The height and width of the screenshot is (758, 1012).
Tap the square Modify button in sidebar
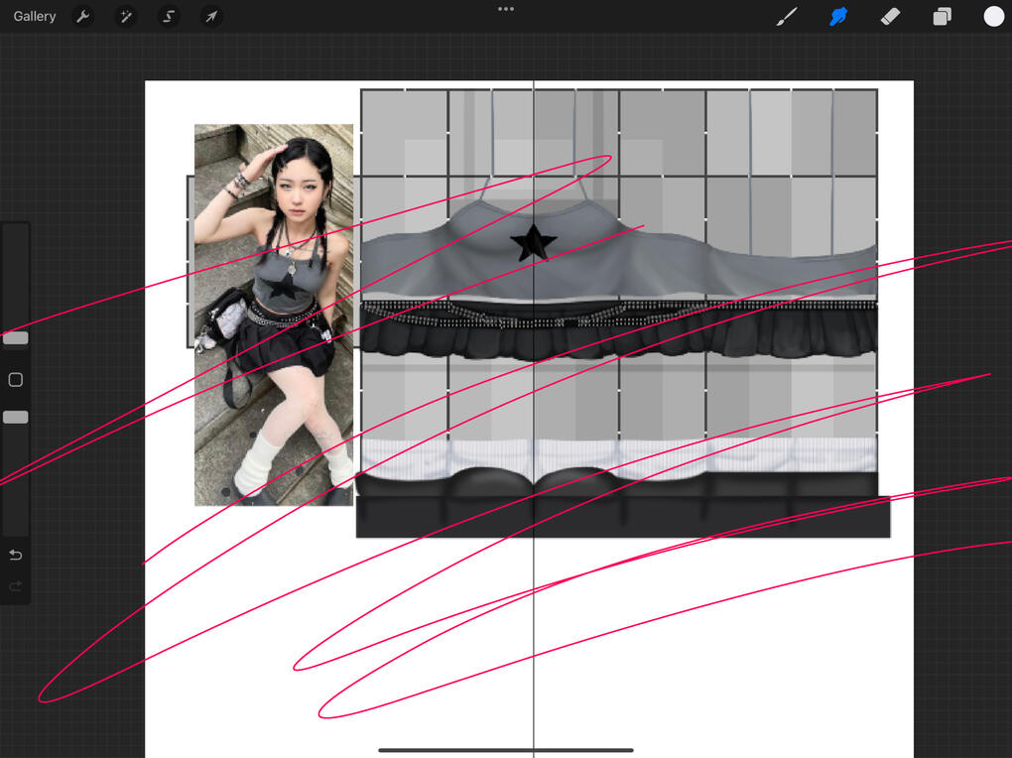coord(16,380)
